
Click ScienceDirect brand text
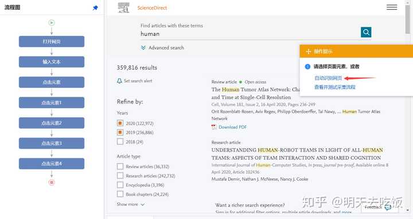(x=152, y=8)
